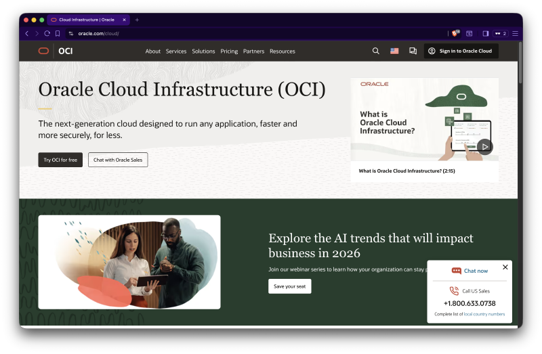Open site settings icon in address bar
Image resolution: width=542 pixels, height=354 pixels.
point(71,33)
